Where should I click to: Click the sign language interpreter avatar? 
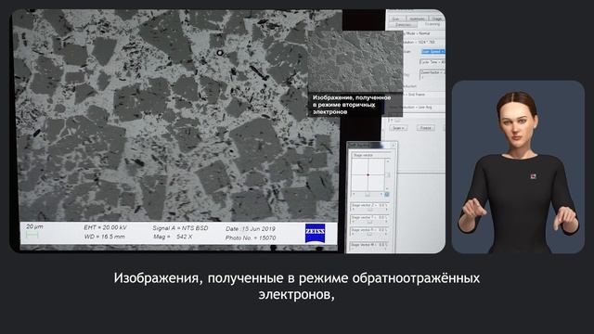pos(518,167)
